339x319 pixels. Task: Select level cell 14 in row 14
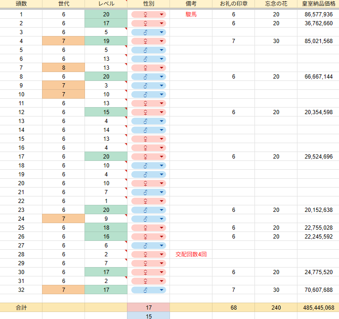pyautogui.click(x=106, y=130)
